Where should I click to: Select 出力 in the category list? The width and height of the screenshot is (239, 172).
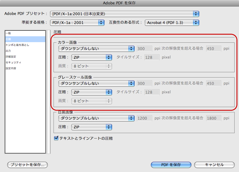(x=25, y=51)
